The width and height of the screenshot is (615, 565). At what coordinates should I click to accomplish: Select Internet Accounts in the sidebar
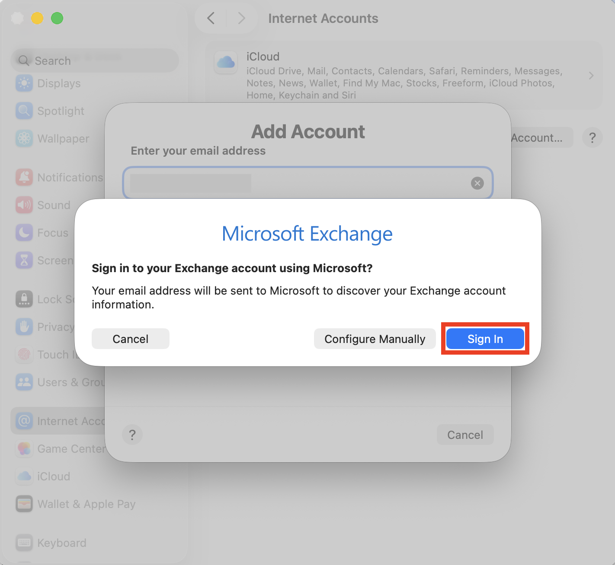coord(24,421)
